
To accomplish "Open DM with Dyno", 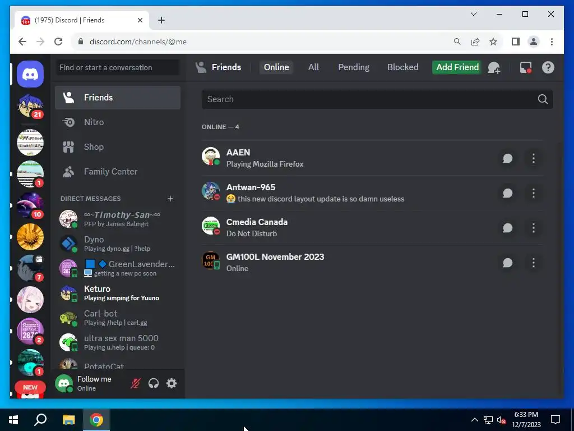I will click(118, 244).
